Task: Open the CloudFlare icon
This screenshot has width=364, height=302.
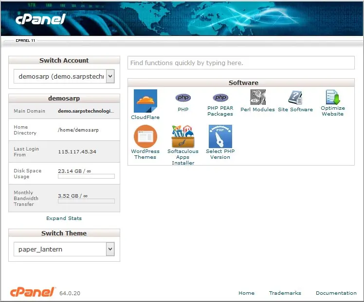Action: click(x=146, y=101)
